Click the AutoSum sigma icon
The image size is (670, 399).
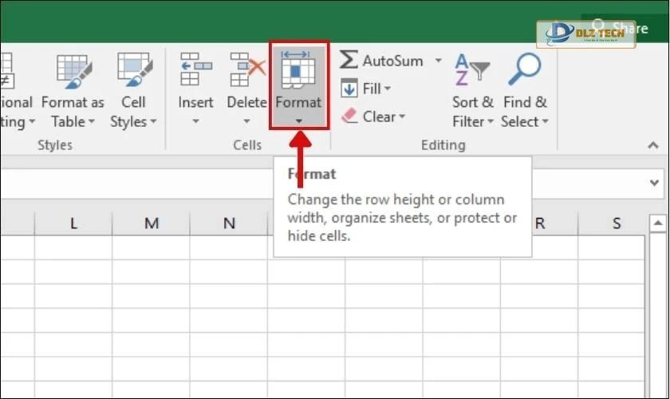[x=349, y=61]
